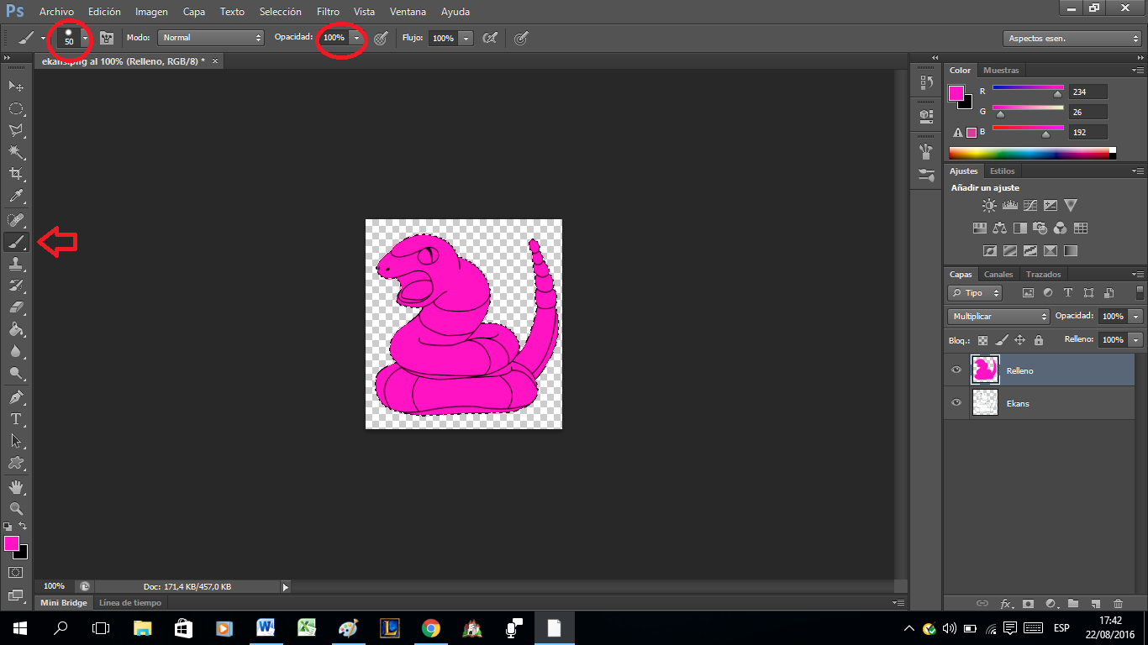Select the Path Selection tool
1148x645 pixels.
(x=16, y=440)
